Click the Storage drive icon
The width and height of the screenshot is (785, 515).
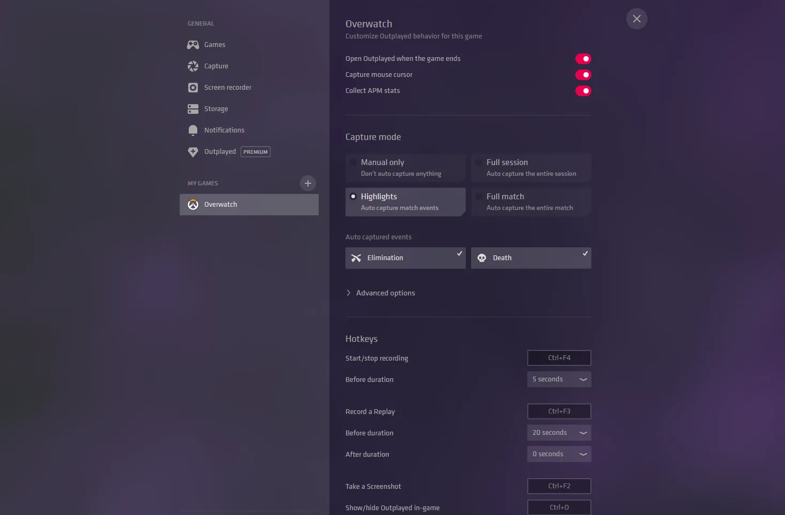(x=193, y=109)
